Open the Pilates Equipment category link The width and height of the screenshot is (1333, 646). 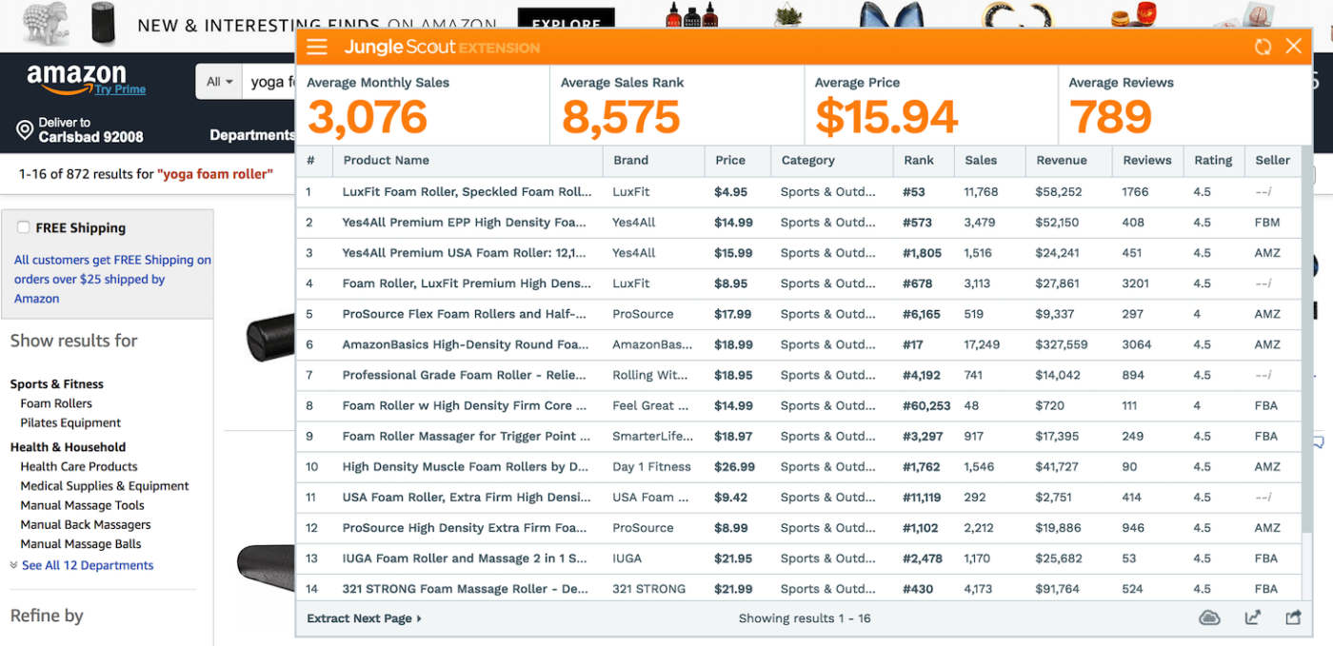[70, 422]
